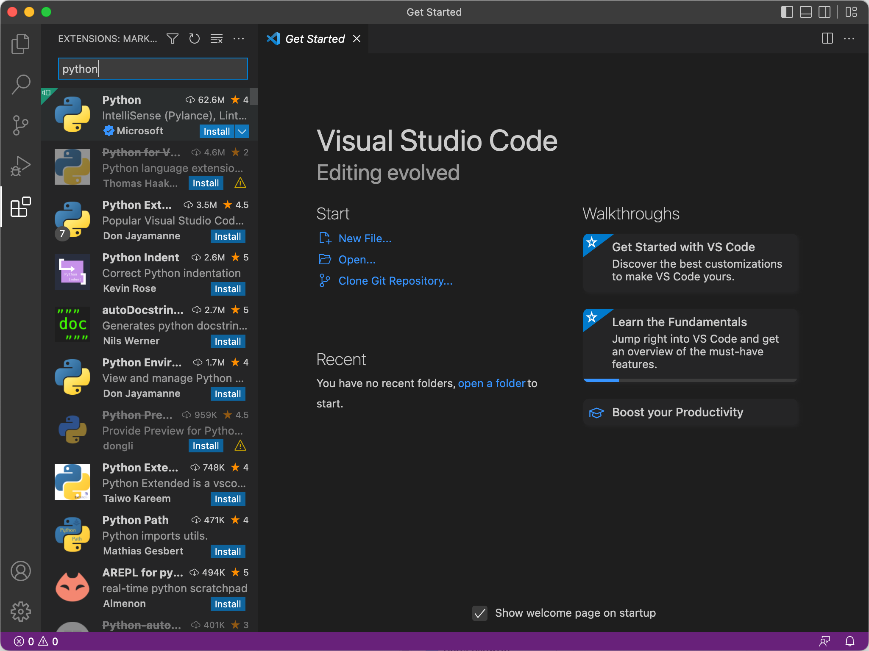Open the Explorer view in activity bar
Viewport: 869px width, 651px height.
[20, 44]
